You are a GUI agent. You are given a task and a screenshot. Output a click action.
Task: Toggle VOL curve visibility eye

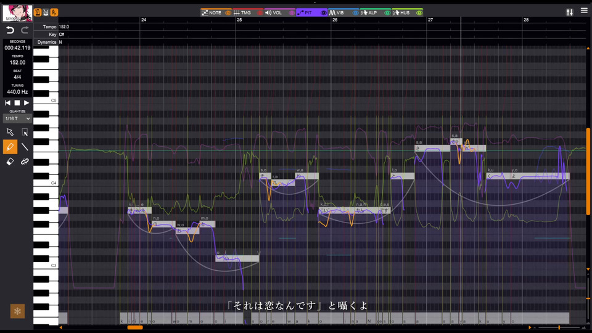coord(292,13)
